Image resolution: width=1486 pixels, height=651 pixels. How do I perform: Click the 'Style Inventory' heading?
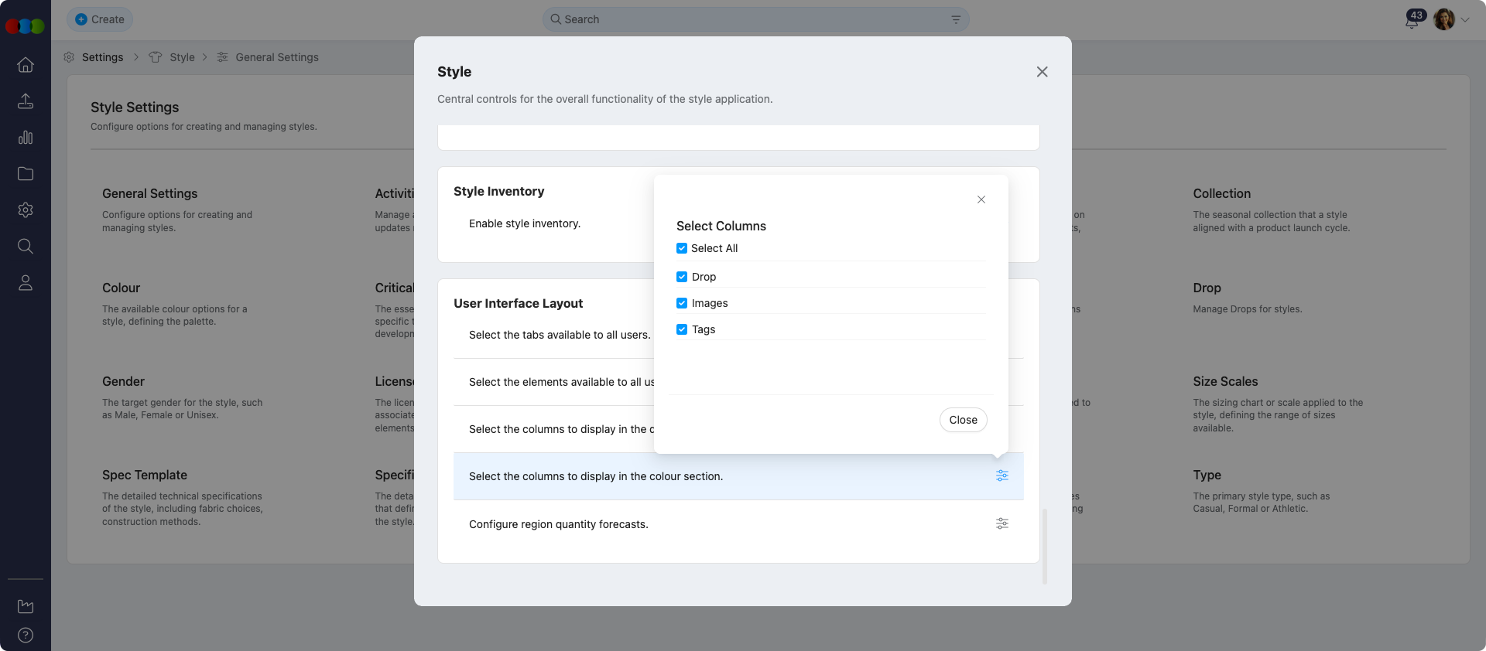498,191
